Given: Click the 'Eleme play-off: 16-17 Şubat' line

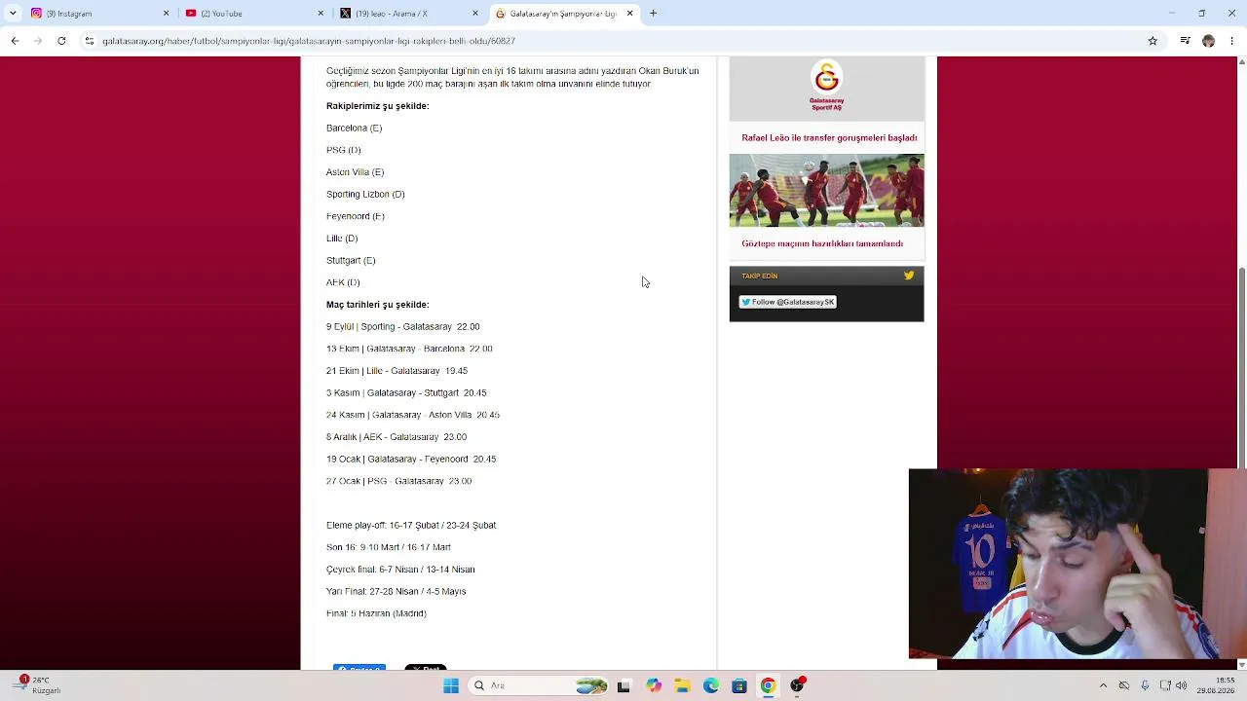Looking at the screenshot, I should coord(411,526).
